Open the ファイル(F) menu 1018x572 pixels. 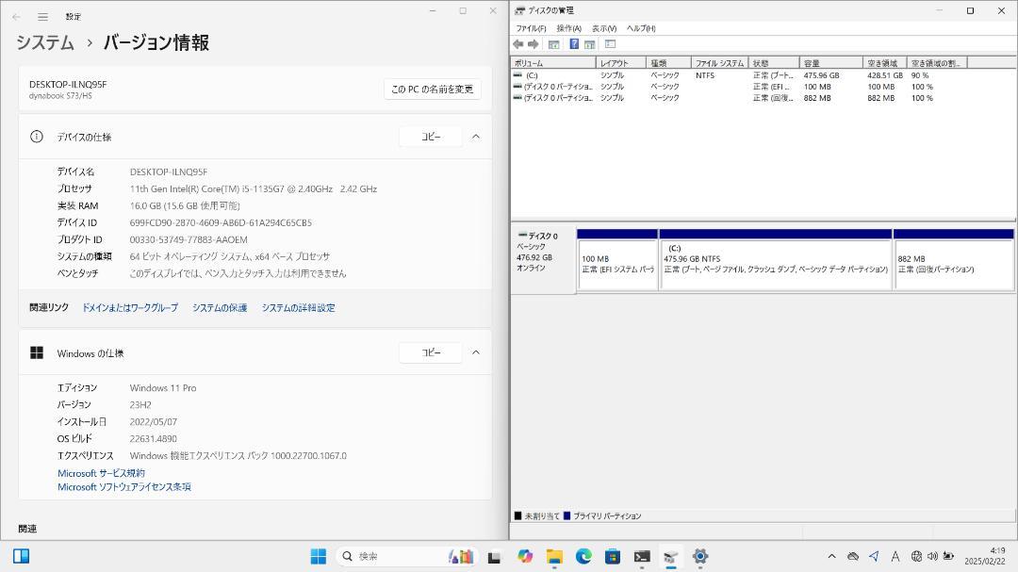click(x=531, y=28)
